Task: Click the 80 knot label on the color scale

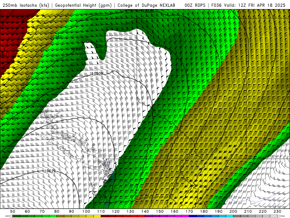Action: 57,211
